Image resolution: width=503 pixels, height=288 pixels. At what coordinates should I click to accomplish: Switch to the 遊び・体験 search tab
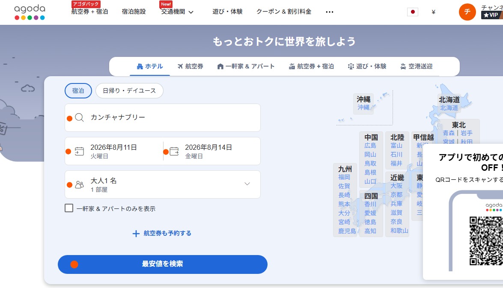tap(367, 66)
